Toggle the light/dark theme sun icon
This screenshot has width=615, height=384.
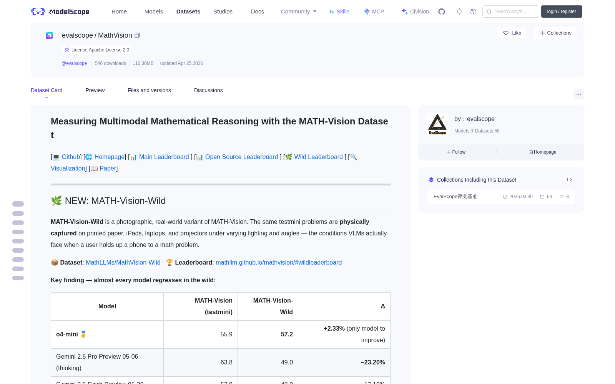point(459,12)
